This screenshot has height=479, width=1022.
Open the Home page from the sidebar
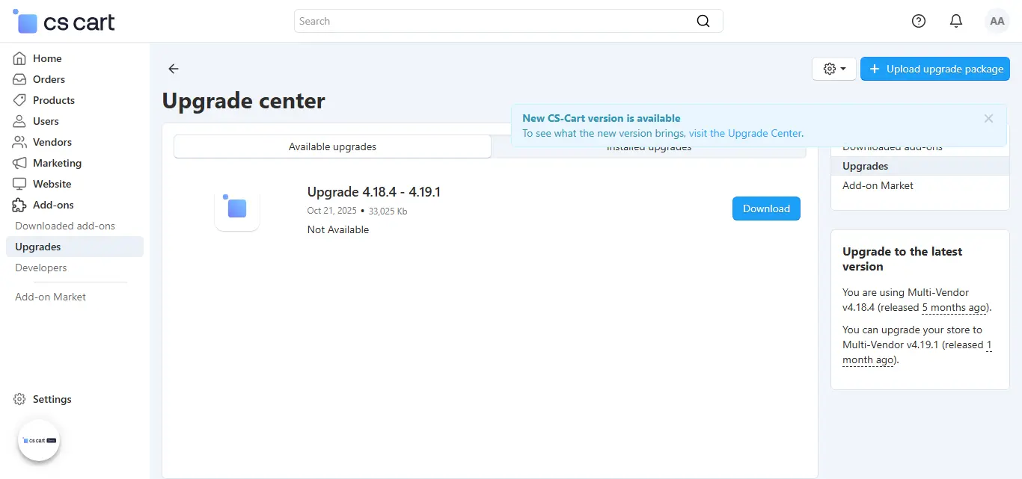[20, 58]
